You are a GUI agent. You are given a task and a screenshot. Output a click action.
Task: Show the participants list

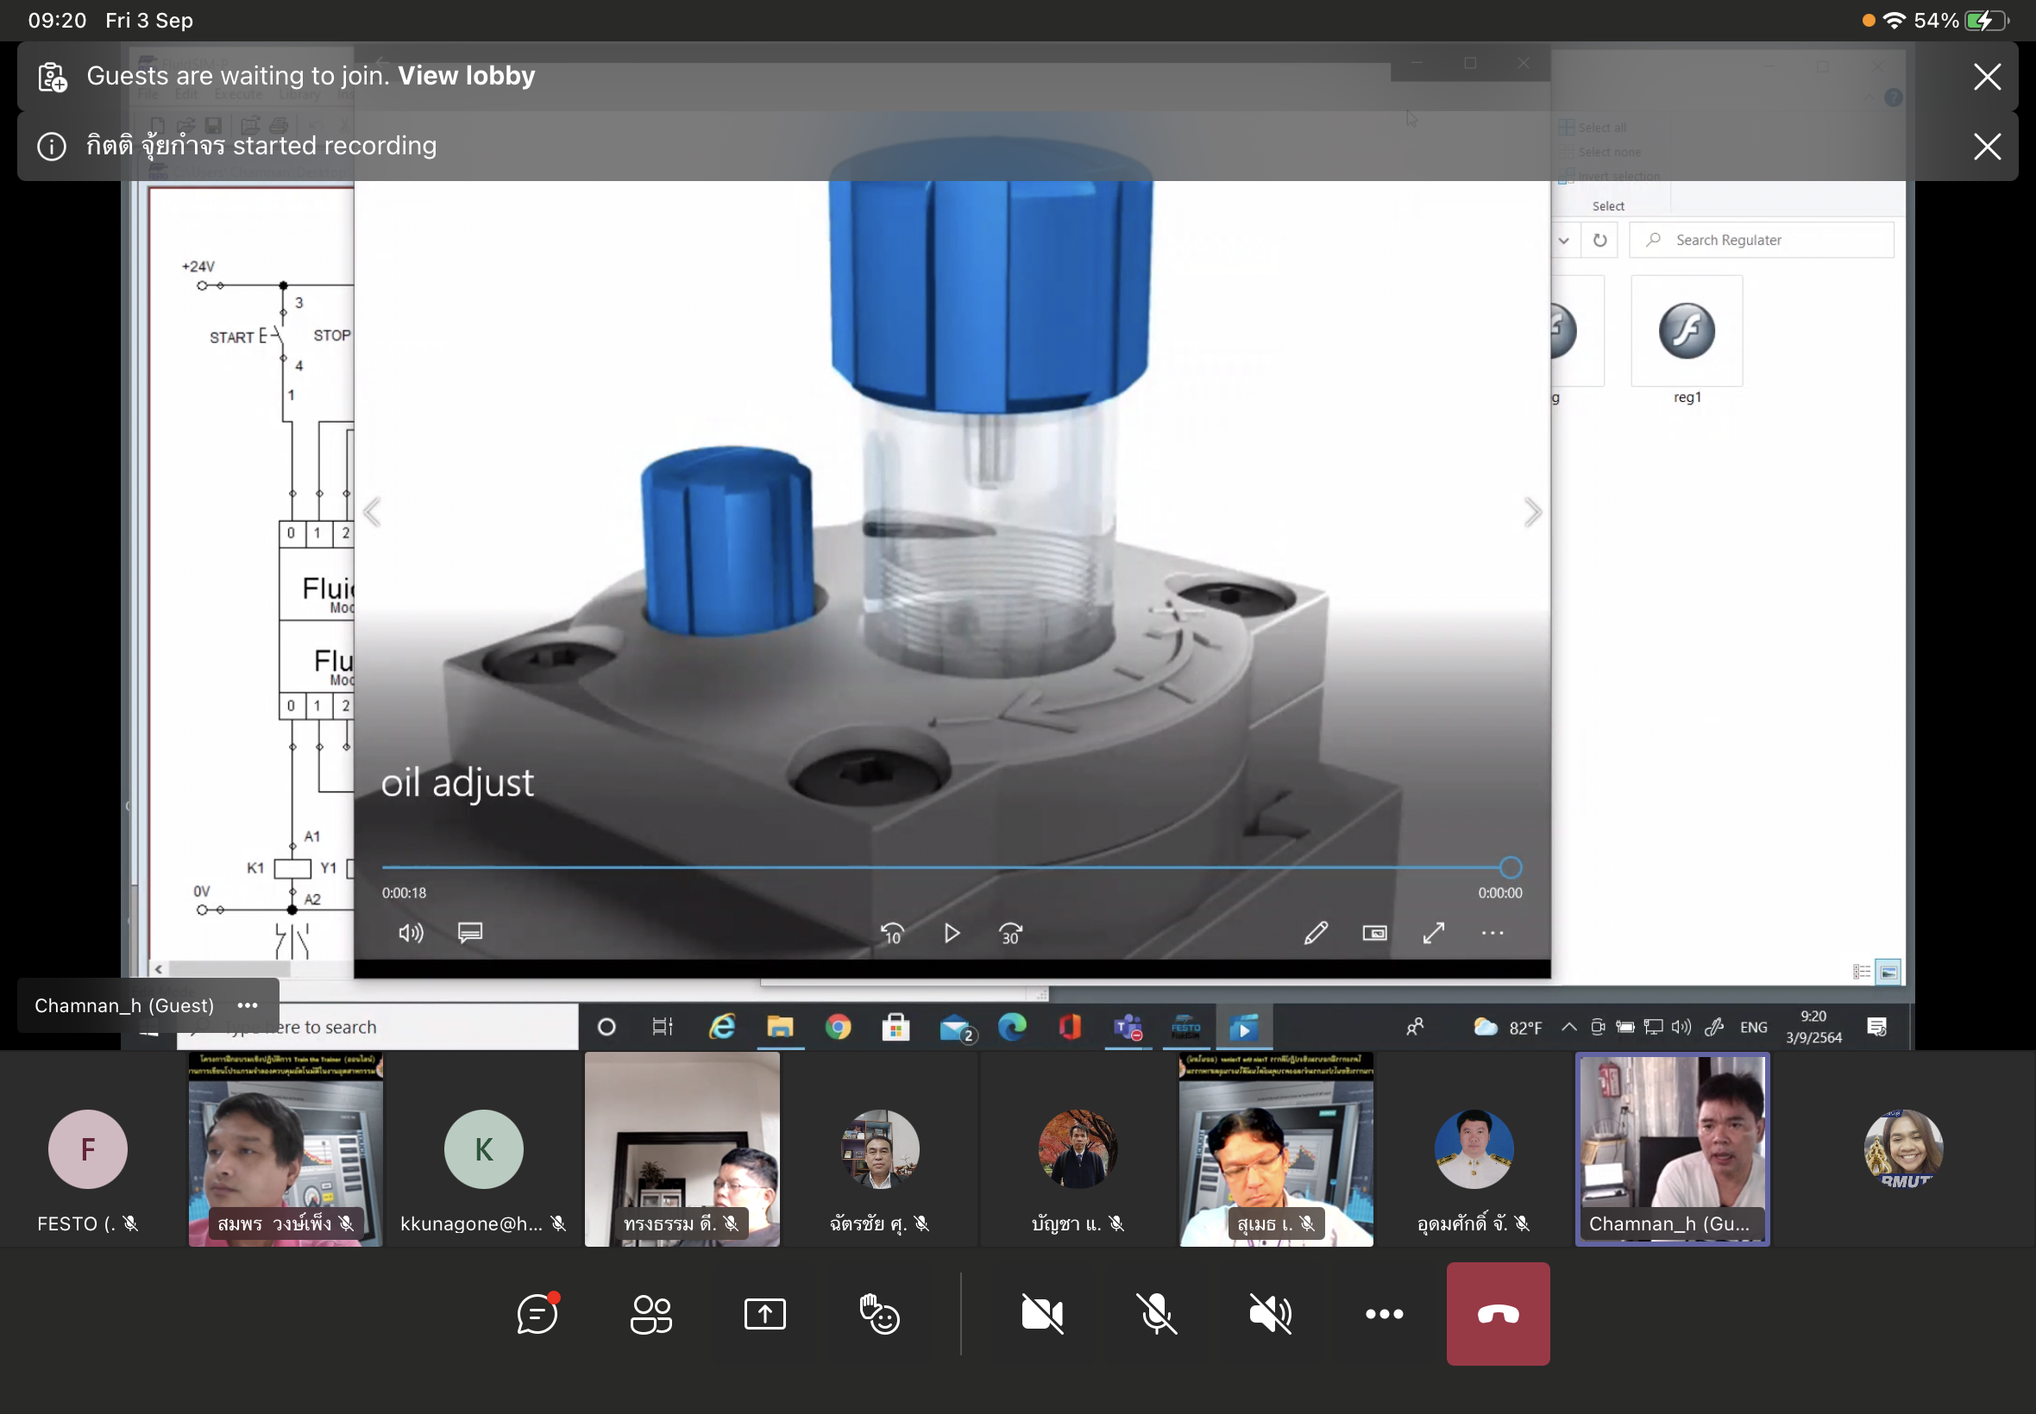(x=650, y=1313)
